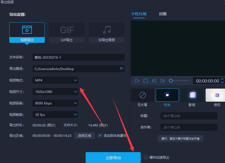Choose audio-only export option
This screenshot has height=163, width=225.
pos(107,32)
